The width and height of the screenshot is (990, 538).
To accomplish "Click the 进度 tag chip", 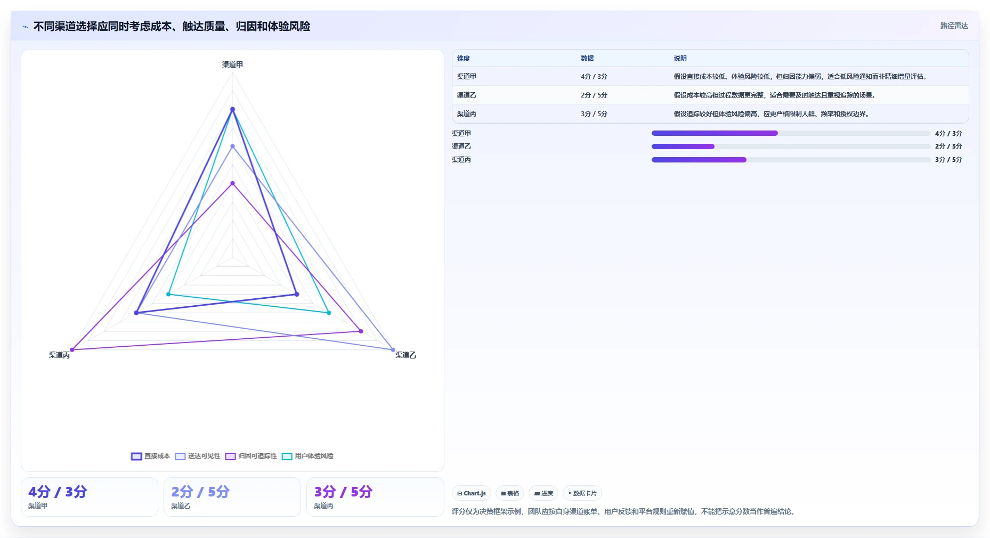I will click(543, 493).
